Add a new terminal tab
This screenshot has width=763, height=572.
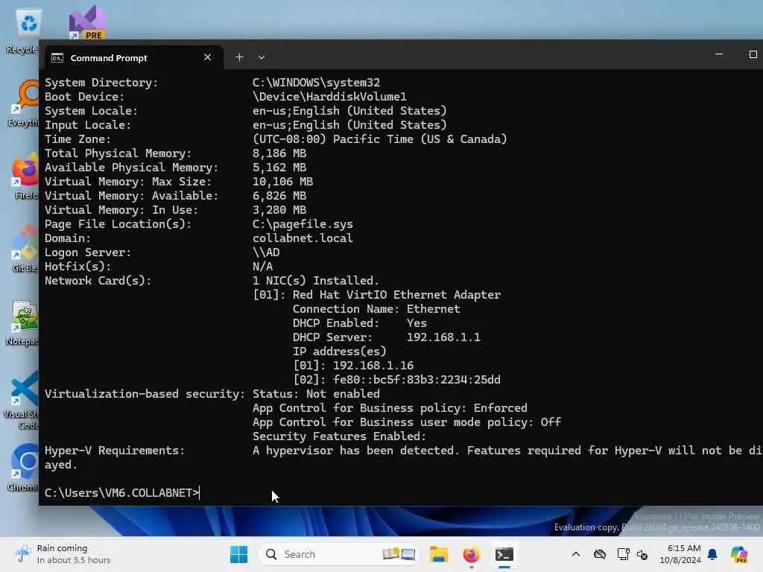pyautogui.click(x=239, y=57)
